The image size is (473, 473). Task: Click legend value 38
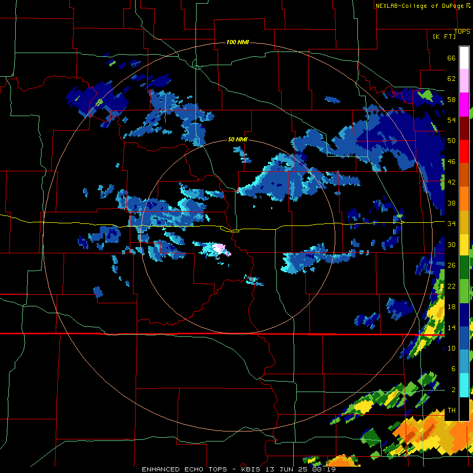pos(451,203)
